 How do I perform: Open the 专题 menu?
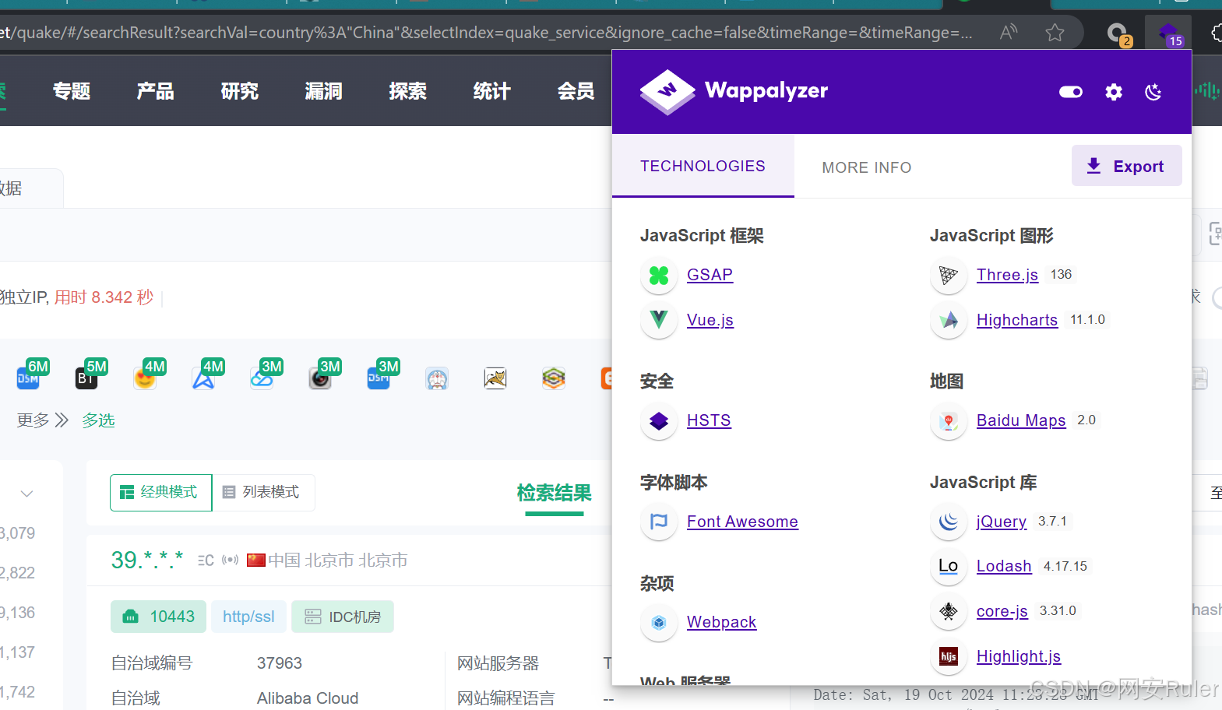pyautogui.click(x=72, y=91)
